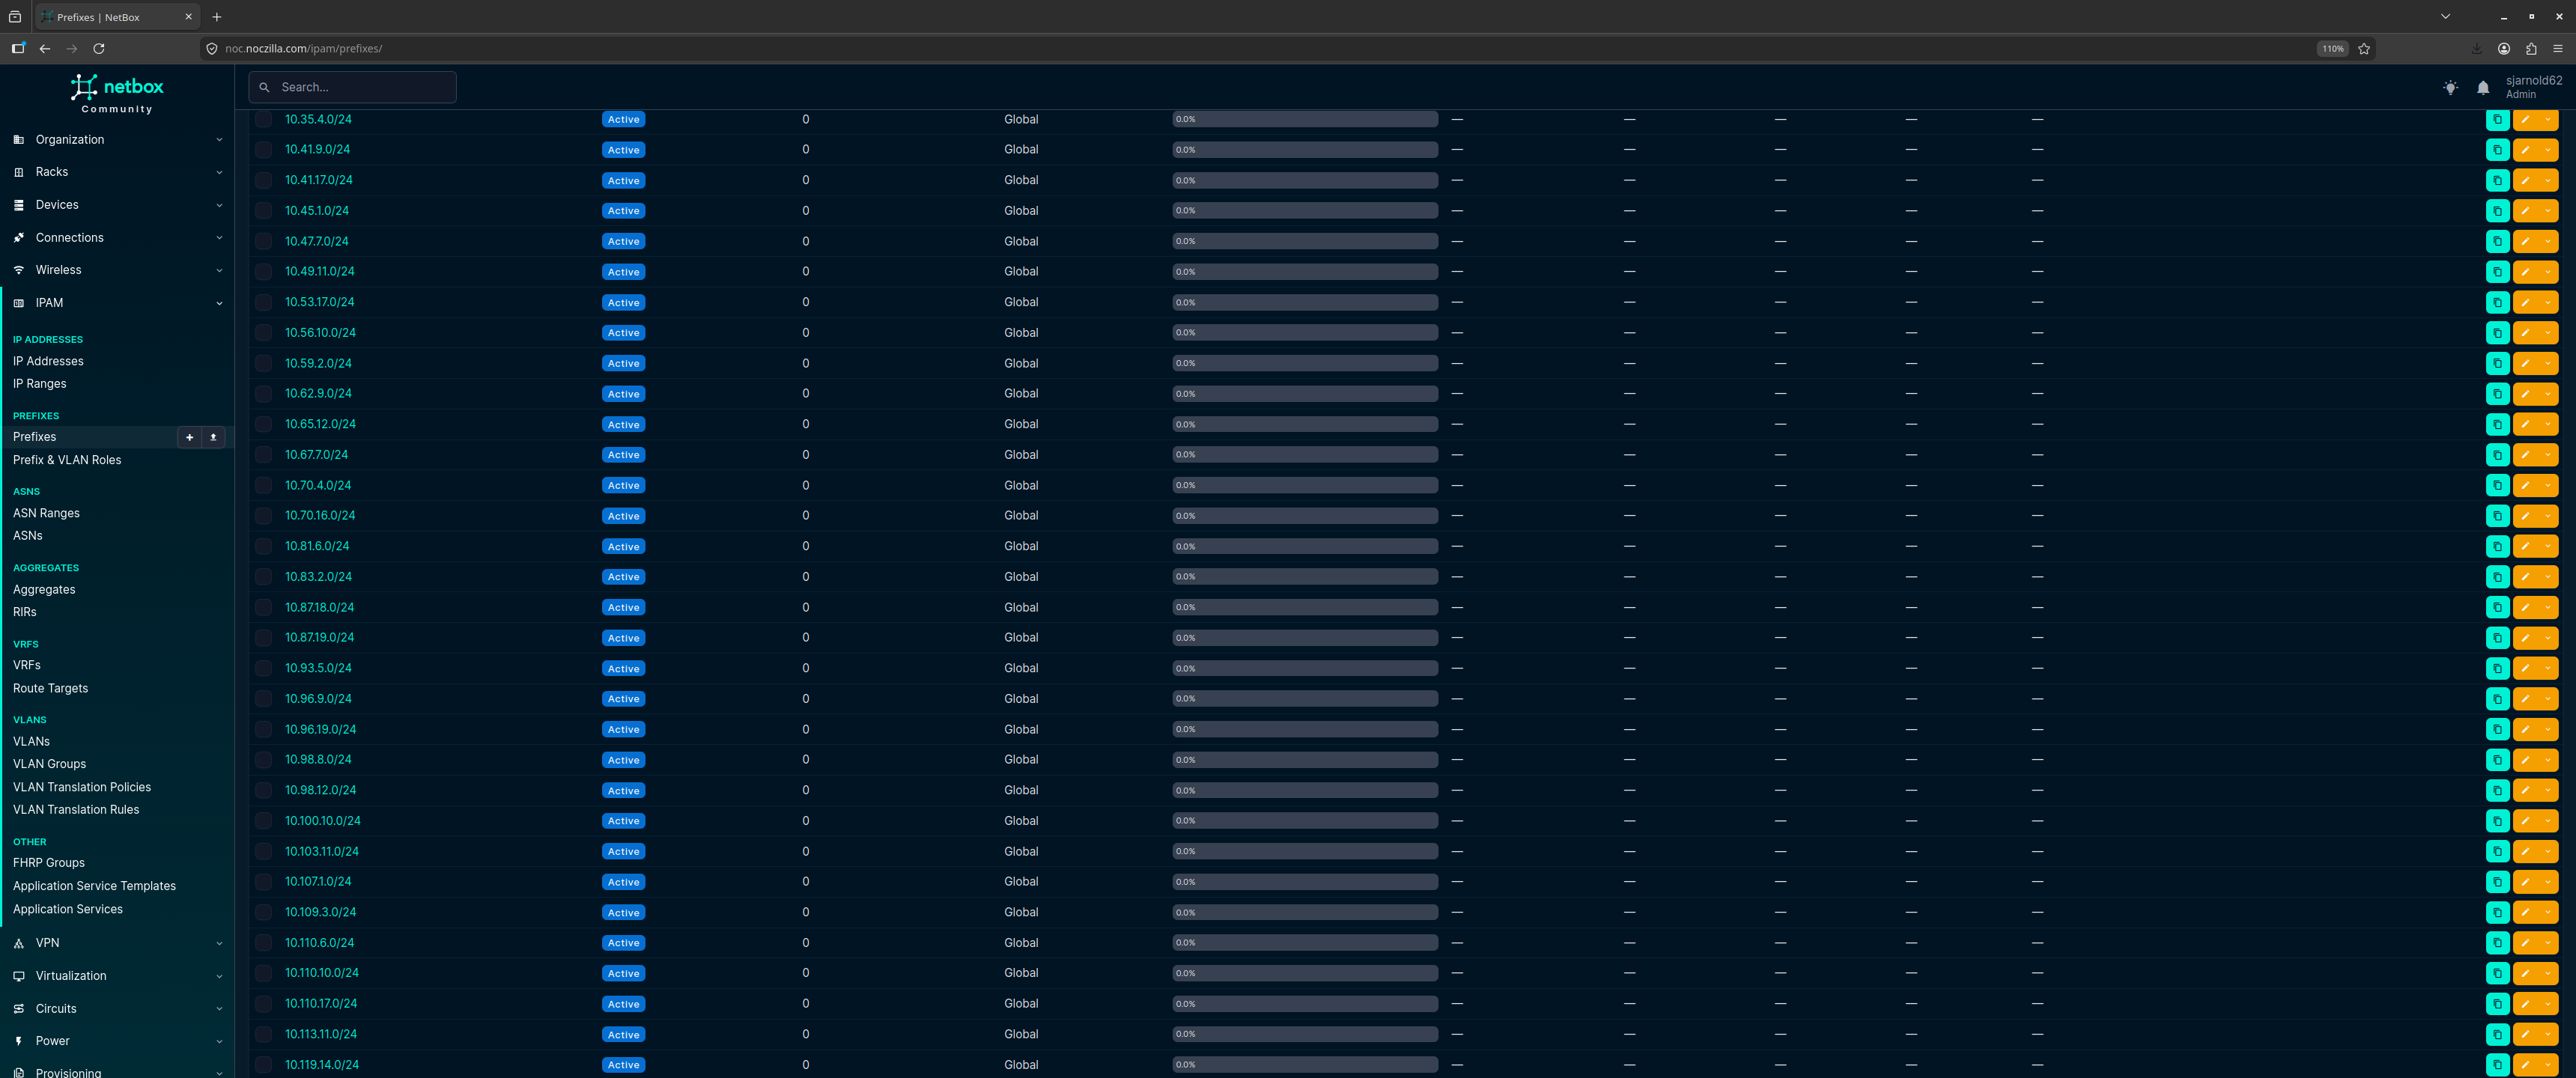The height and width of the screenshot is (1078, 2576).
Task: Select the checkbox for prefix 10.109.3.0/24
Action: (x=263, y=912)
